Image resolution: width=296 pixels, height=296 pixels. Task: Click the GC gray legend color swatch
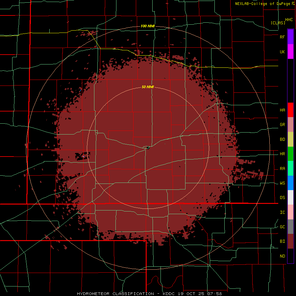(290, 227)
